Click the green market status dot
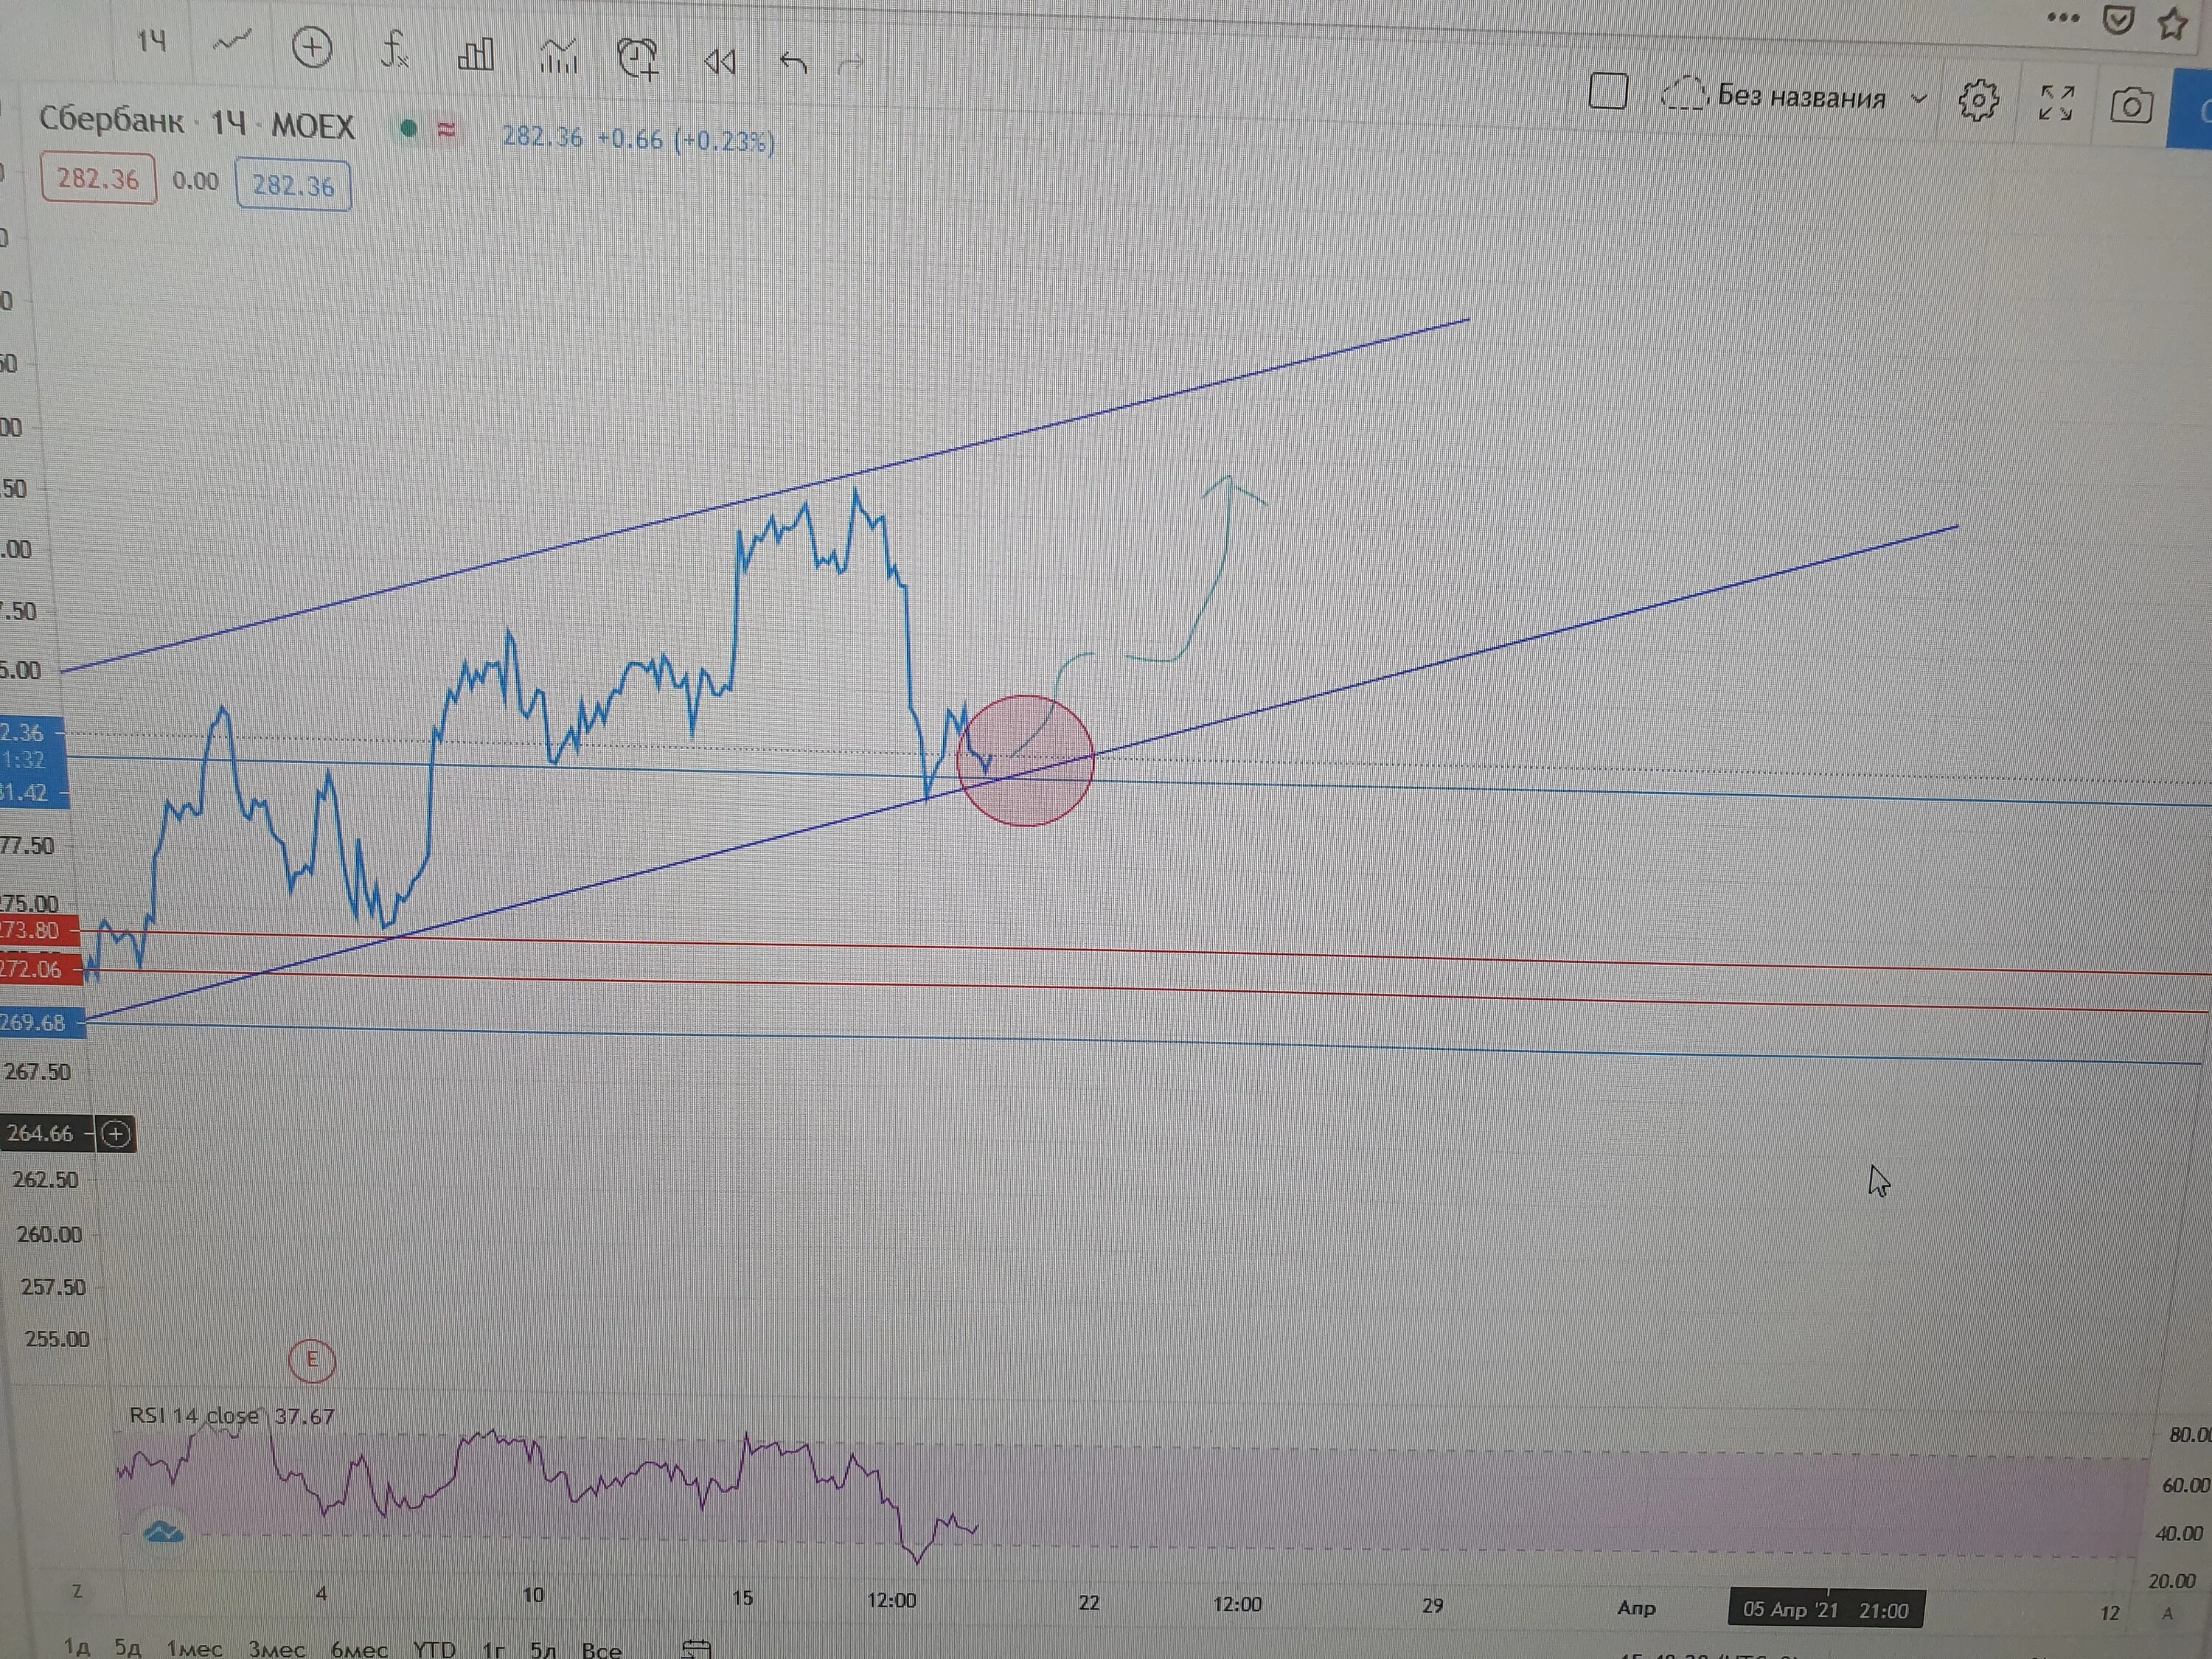 [408, 128]
